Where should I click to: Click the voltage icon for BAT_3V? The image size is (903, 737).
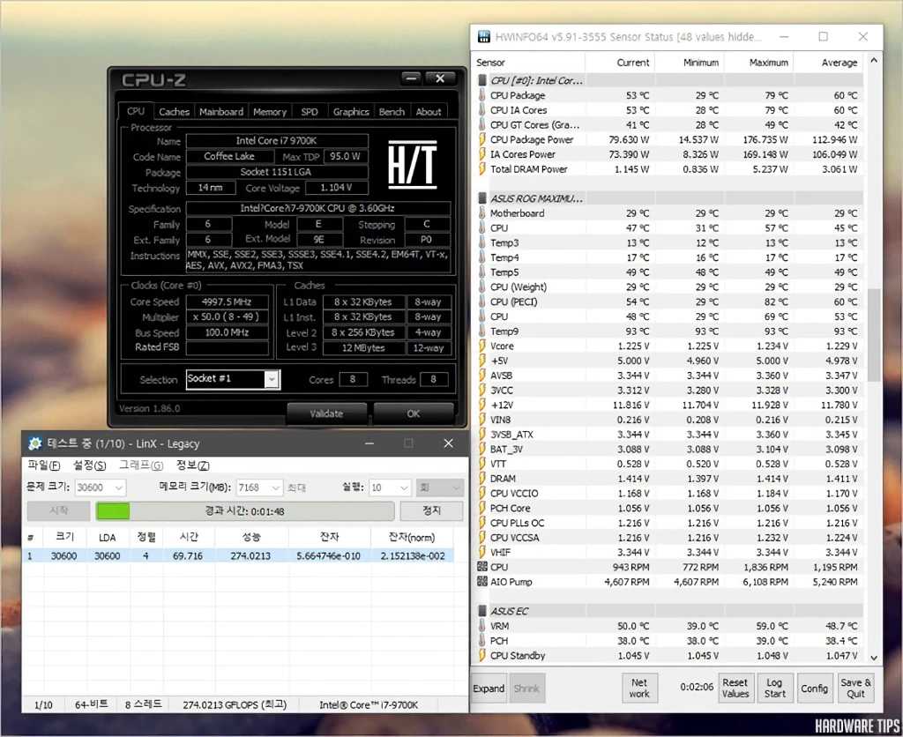click(x=482, y=449)
